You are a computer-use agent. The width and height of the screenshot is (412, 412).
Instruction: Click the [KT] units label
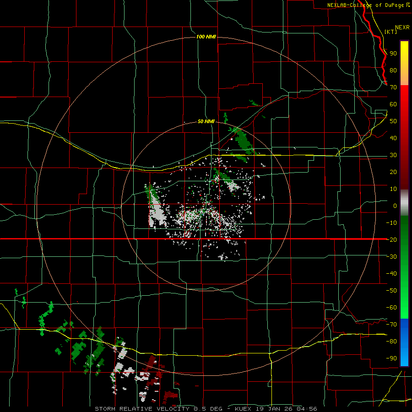point(391,32)
